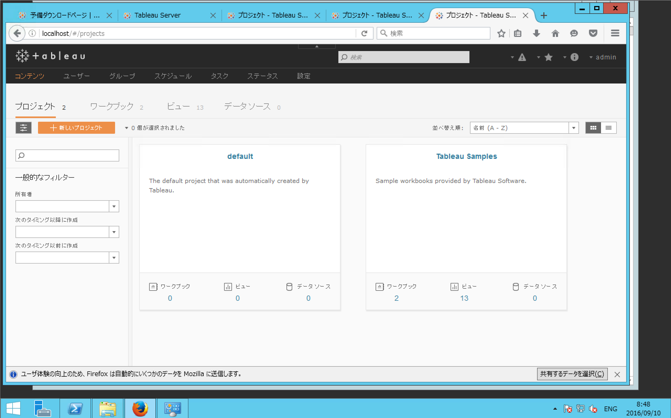
Task: Open the 名前 (A - Z) sort dropdown
Action: pyautogui.click(x=573, y=128)
